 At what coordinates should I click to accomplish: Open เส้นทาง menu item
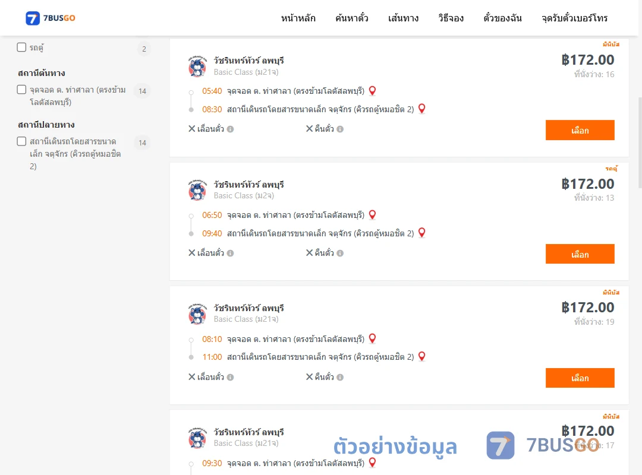pos(403,18)
